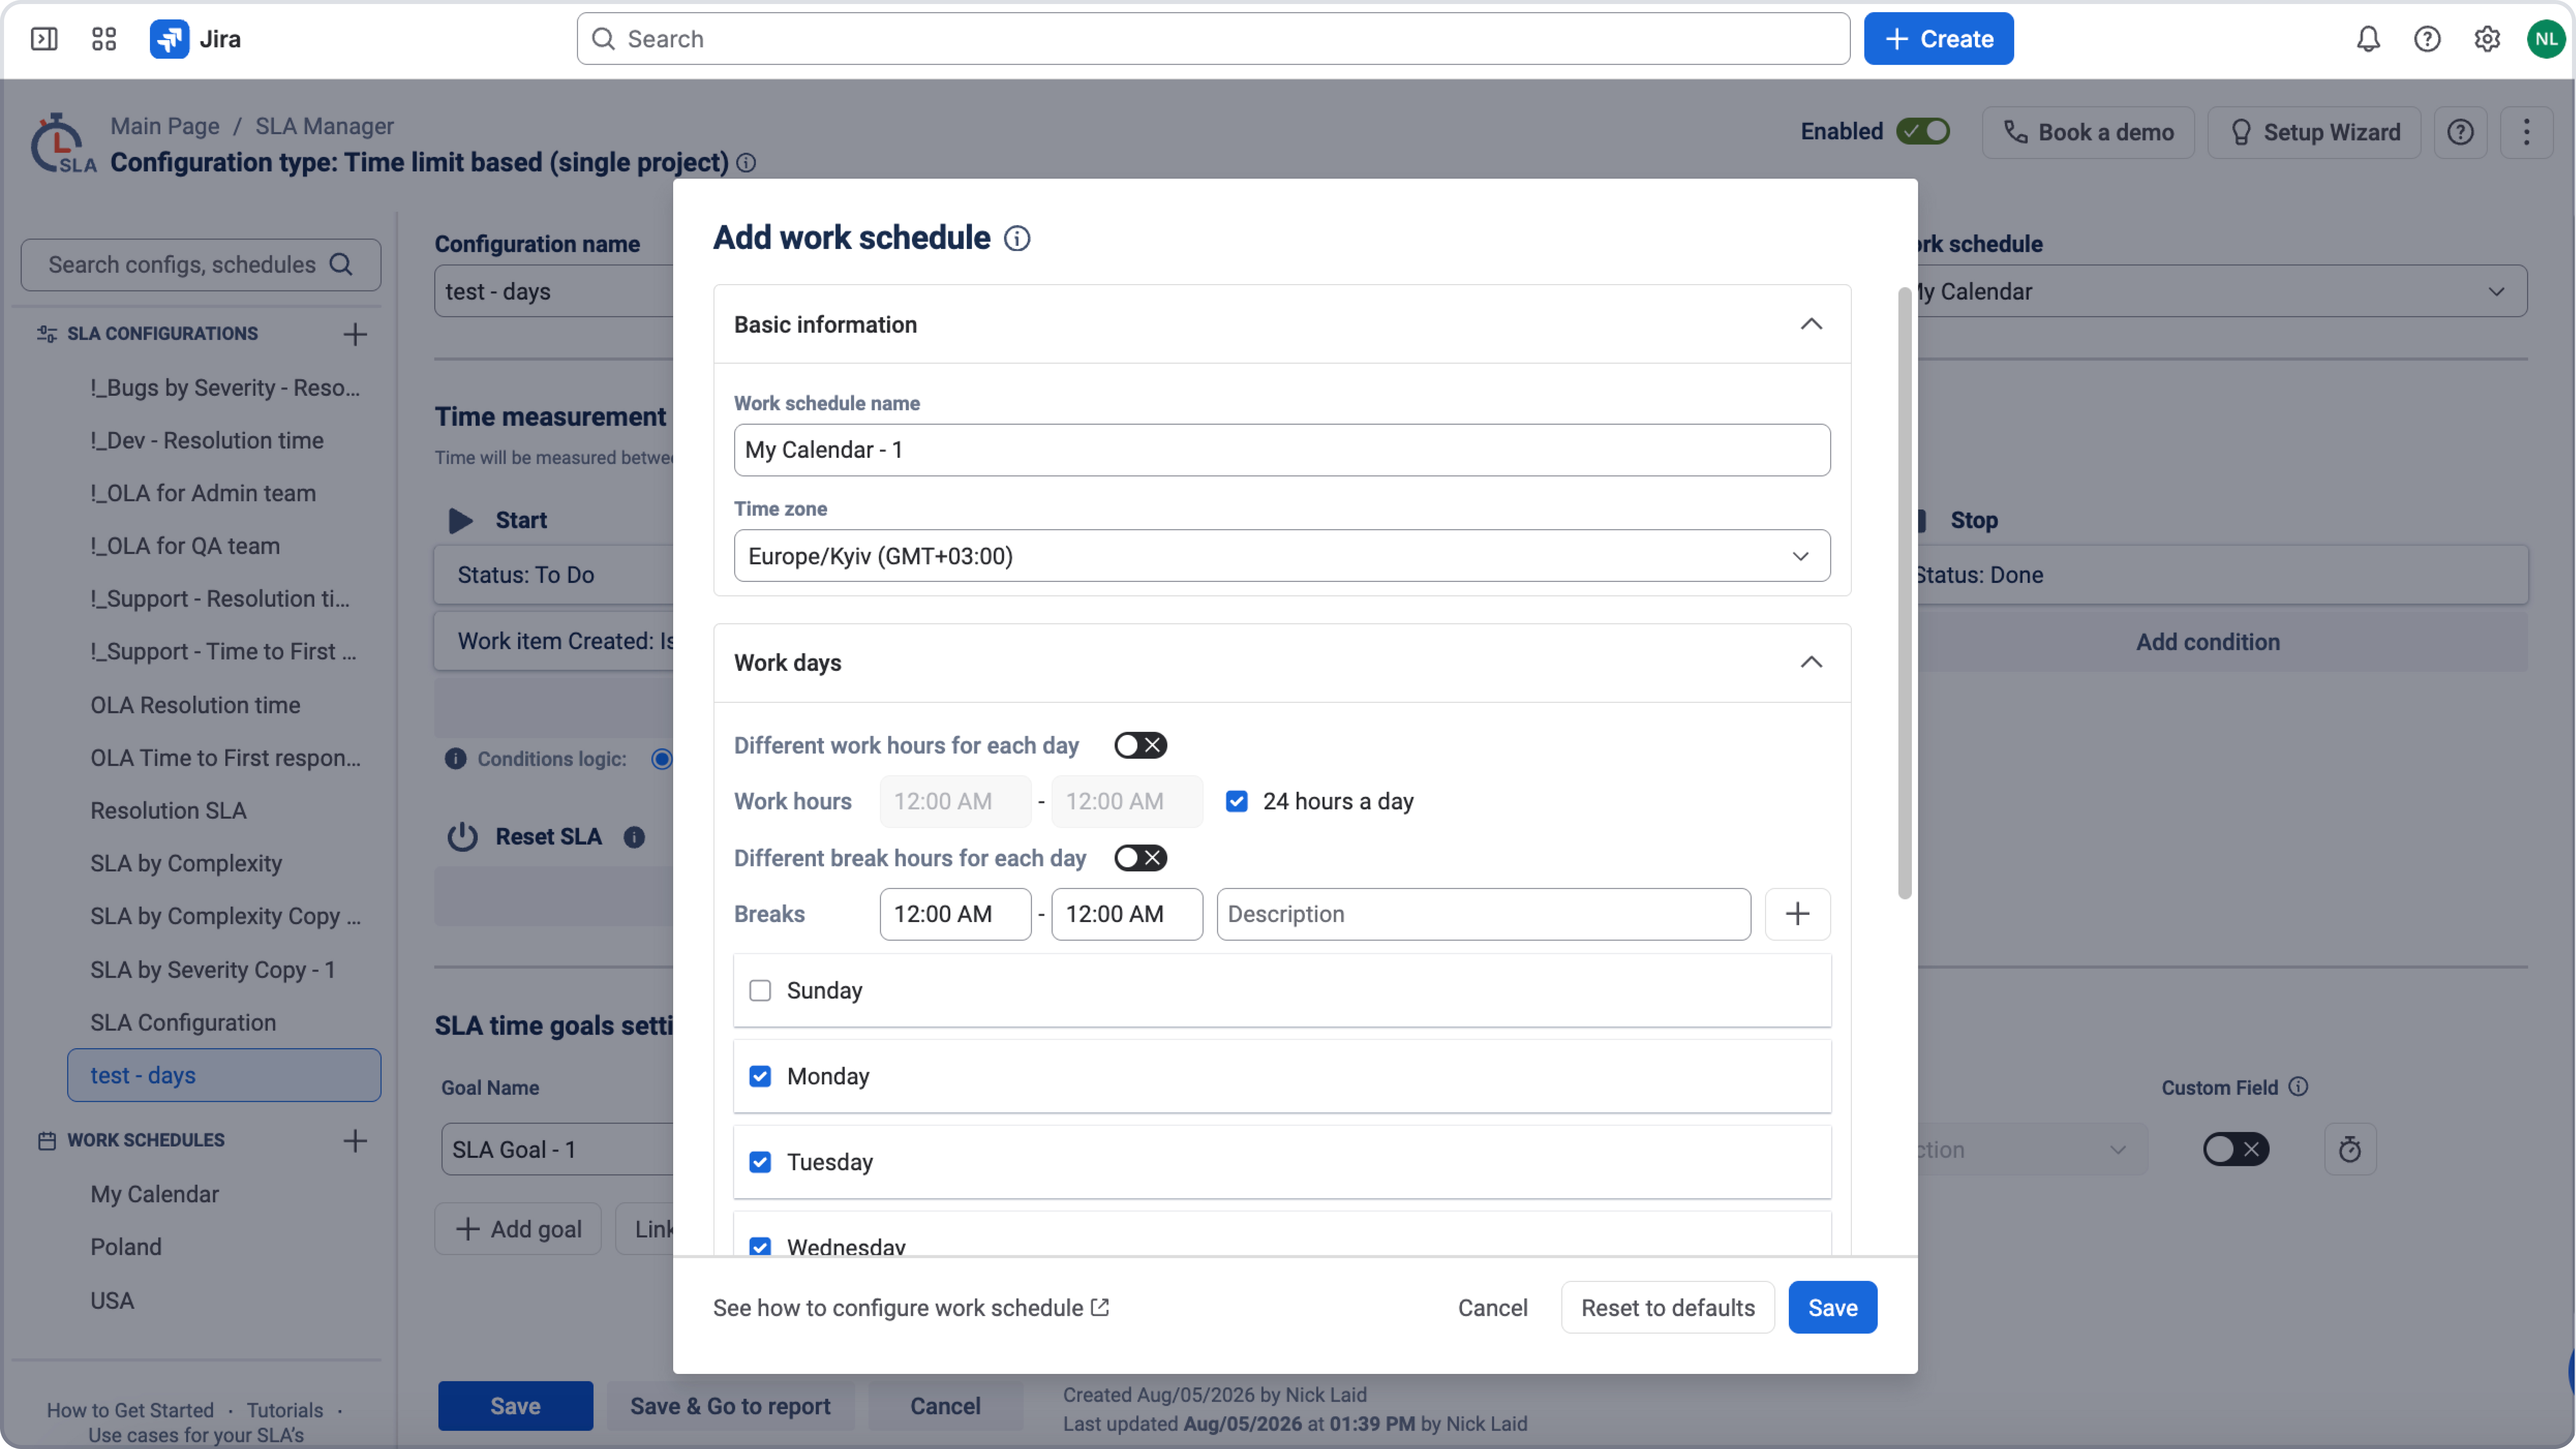
Task: Open the Time zone dropdown
Action: pyautogui.click(x=1282, y=556)
